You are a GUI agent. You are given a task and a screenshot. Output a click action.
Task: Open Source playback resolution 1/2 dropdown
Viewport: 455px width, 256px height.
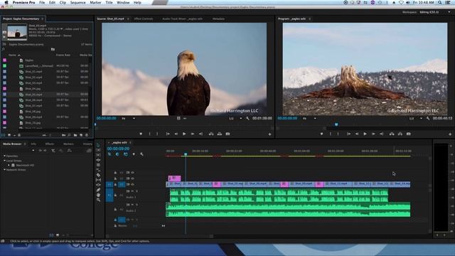coord(235,119)
